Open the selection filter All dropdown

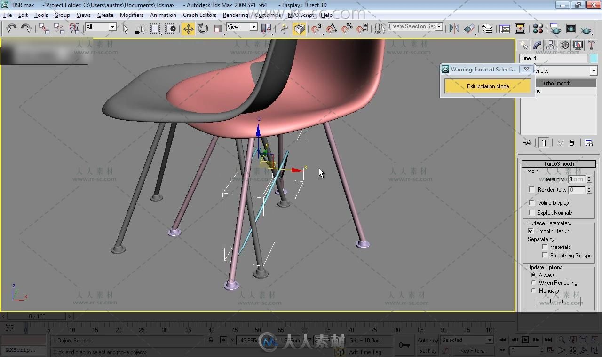tap(112, 27)
